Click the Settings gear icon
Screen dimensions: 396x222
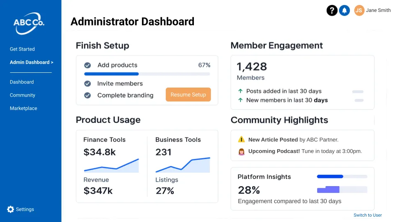pyautogui.click(x=11, y=209)
